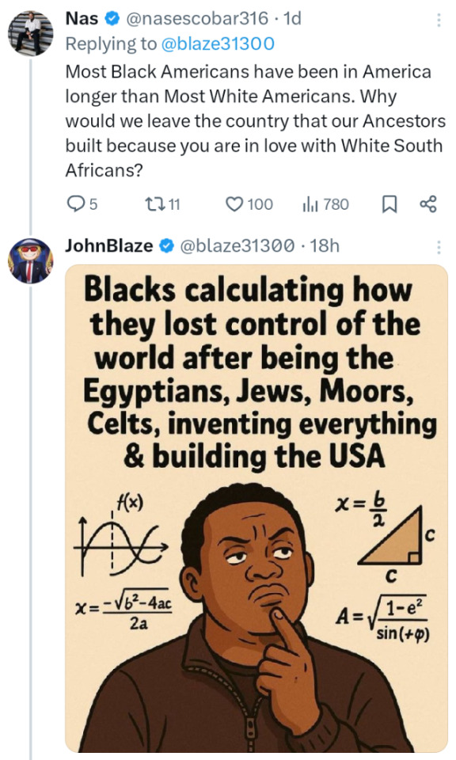
Task: Open the three-dot menu on Nas's tweet
Action: (x=439, y=19)
